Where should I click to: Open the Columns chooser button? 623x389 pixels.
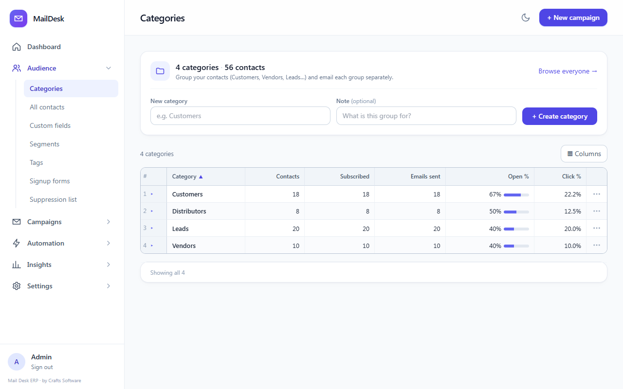[x=584, y=154]
